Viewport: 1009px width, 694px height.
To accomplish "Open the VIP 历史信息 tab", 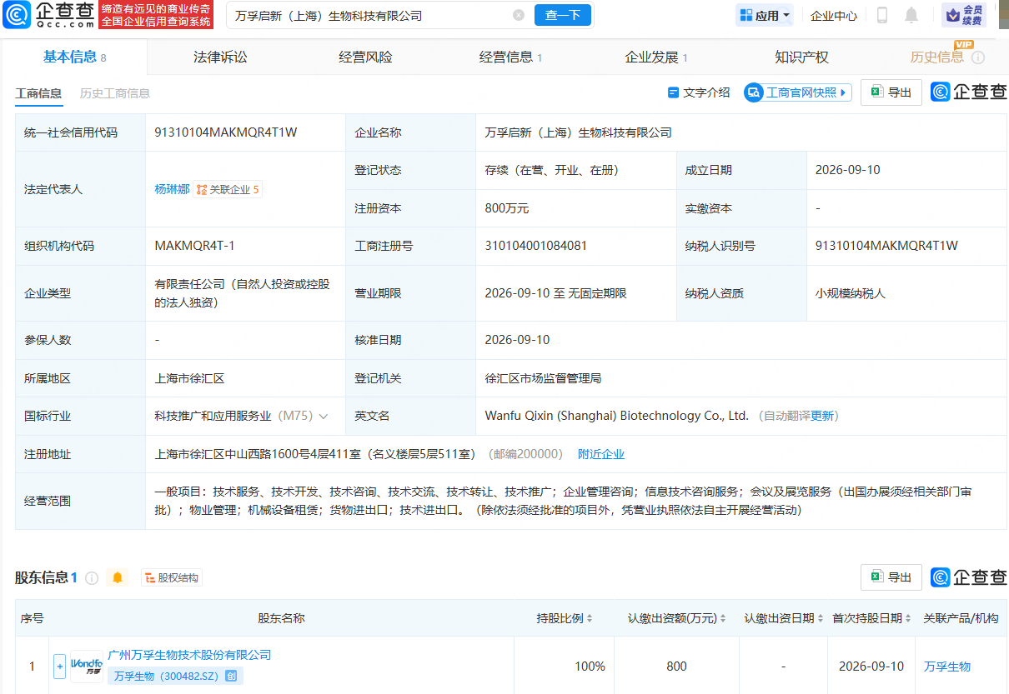I will click(x=937, y=57).
